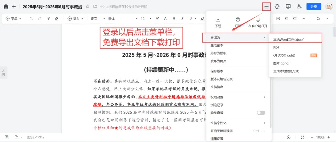Expand the 权限设置 submenu
The width and height of the screenshot is (336, 142).
pos(238,97)
